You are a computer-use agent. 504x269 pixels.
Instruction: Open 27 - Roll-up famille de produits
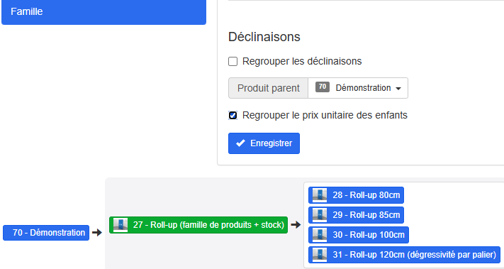198,225
